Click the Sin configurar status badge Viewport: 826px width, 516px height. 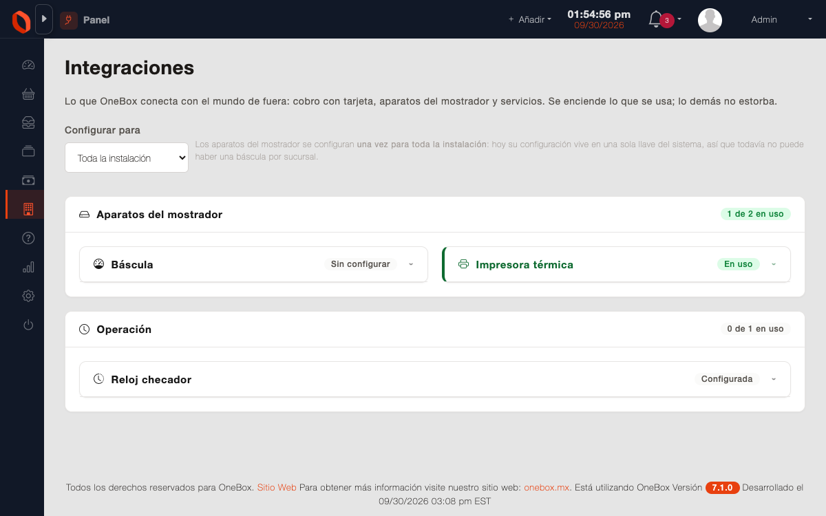[361, 264]
